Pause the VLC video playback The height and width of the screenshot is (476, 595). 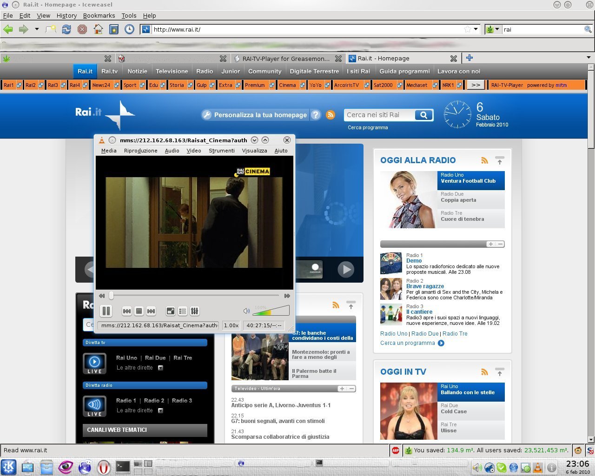click(x=106, y=311)
